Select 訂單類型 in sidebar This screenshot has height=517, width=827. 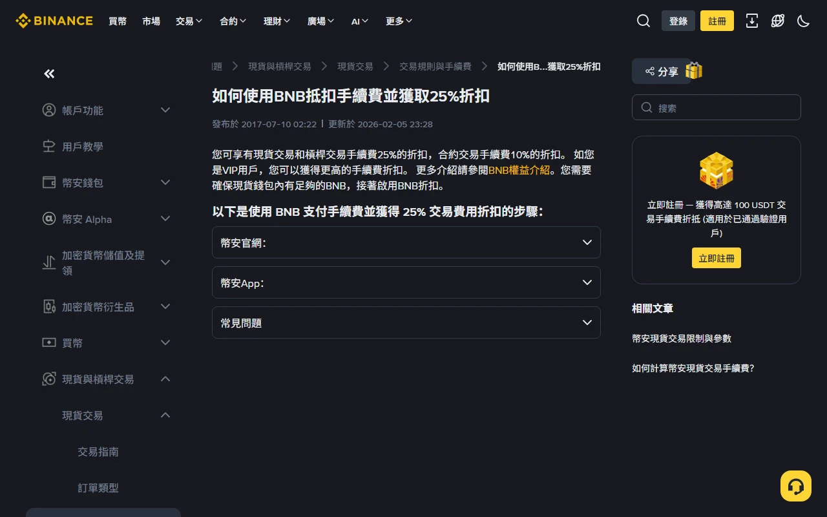[x=98, y=487]
